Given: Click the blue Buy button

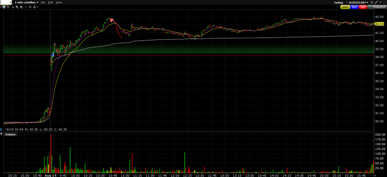Looking at the screenshot, I should (354, 7).
